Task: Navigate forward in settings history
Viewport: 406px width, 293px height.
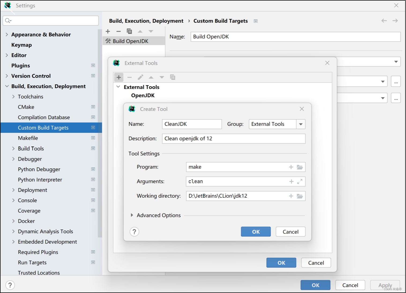Action: [395, 21]
